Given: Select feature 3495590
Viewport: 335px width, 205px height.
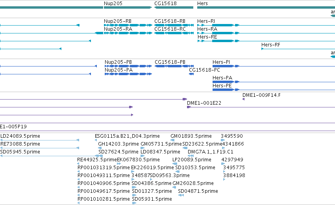Looking at the screenshot, I should (x=232, y=136).
